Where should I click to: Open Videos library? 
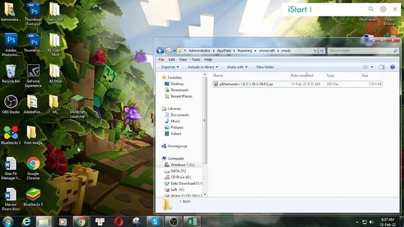[173, 134]
